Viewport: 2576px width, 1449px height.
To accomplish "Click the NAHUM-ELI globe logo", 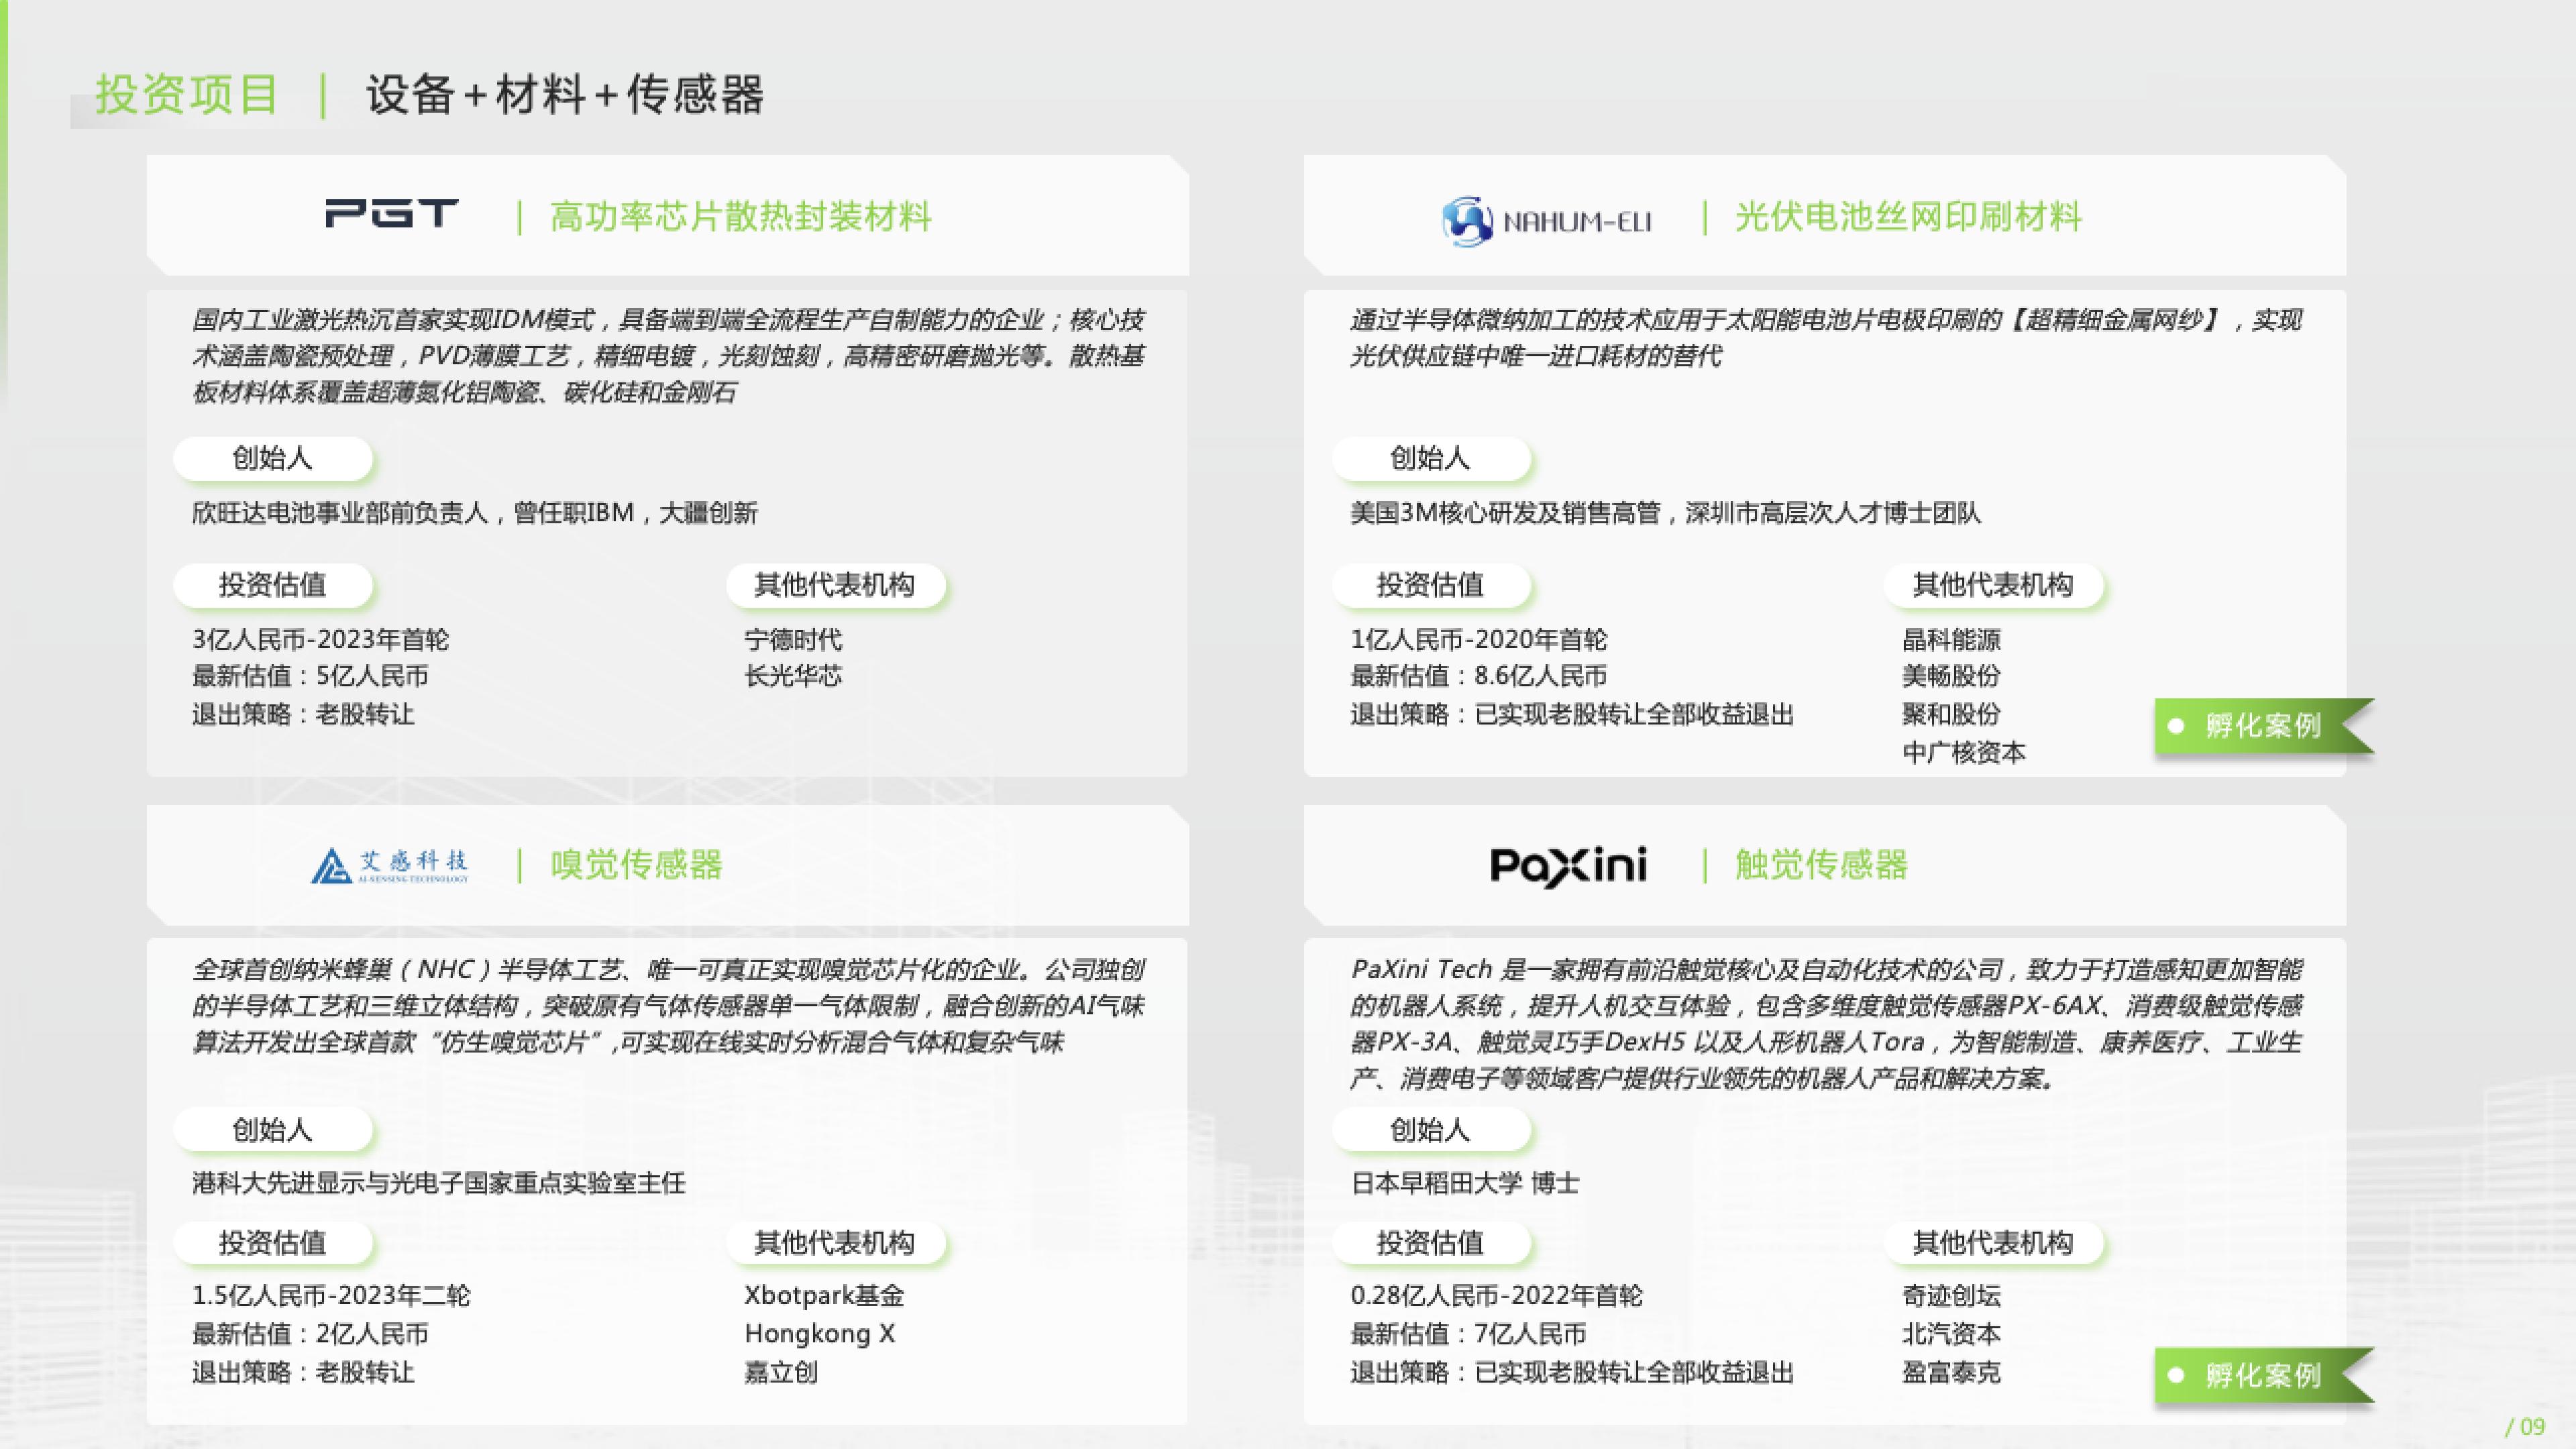I will [x=1467, y=221].
